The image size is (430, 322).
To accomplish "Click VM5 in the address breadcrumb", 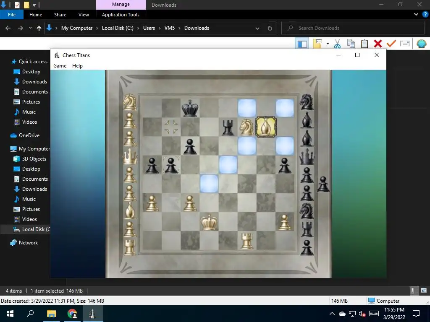I will [x=170, y=28].
